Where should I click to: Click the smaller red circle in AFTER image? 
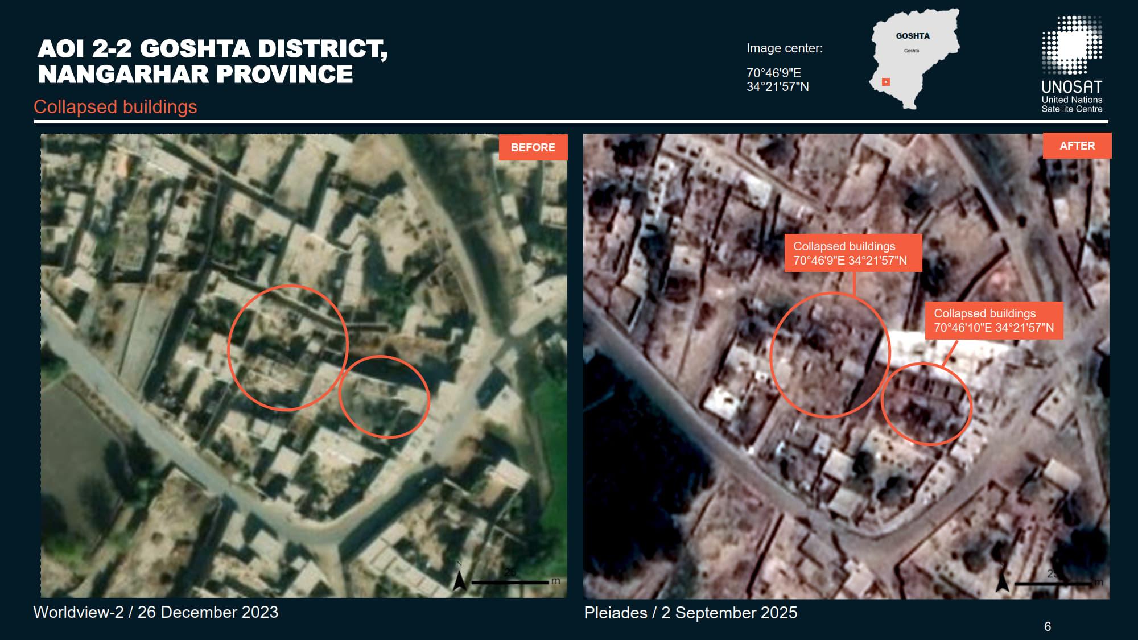tap(926, 404)
